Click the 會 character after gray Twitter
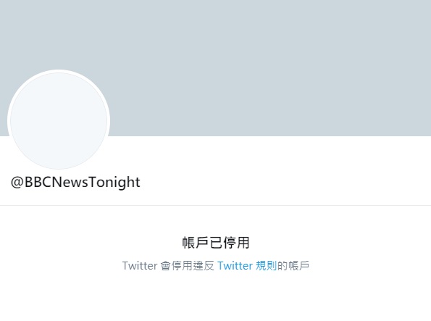The image size is (431, 321). [165, 266]
